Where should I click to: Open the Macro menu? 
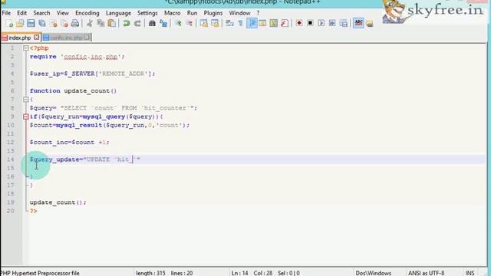(x=172, y=13)
